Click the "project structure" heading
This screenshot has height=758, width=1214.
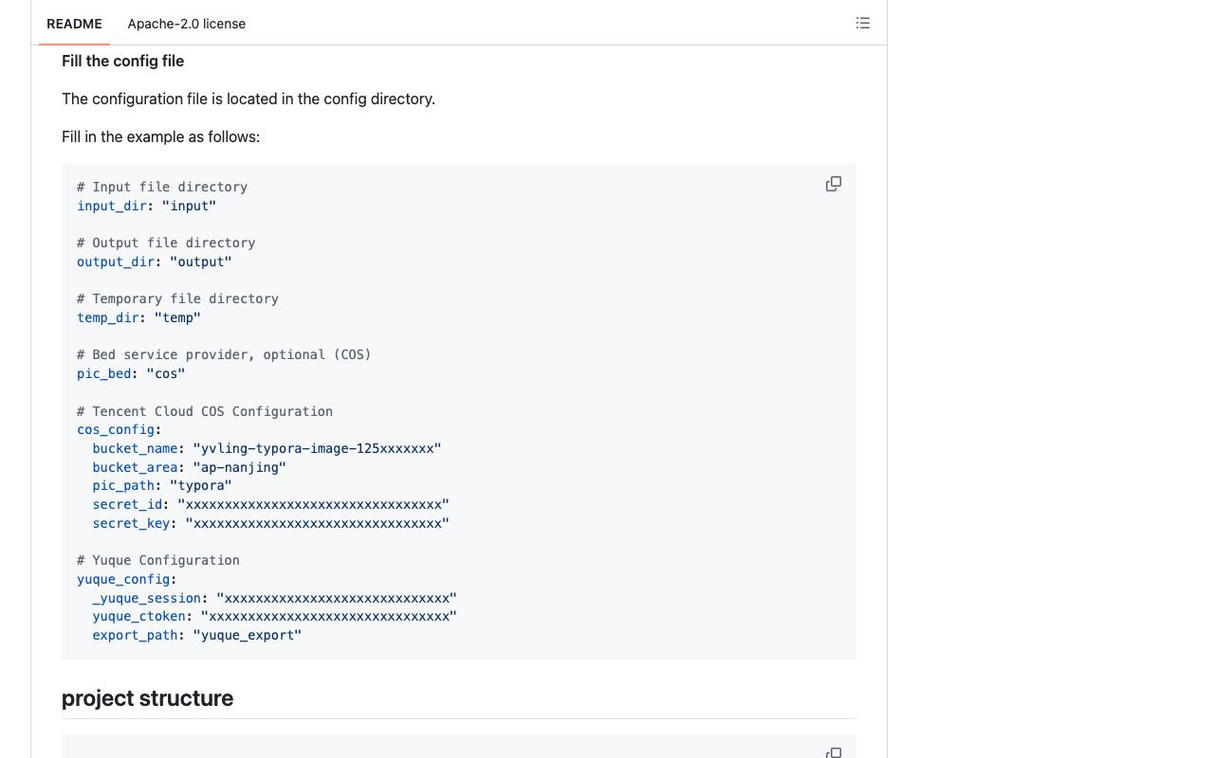147,698
